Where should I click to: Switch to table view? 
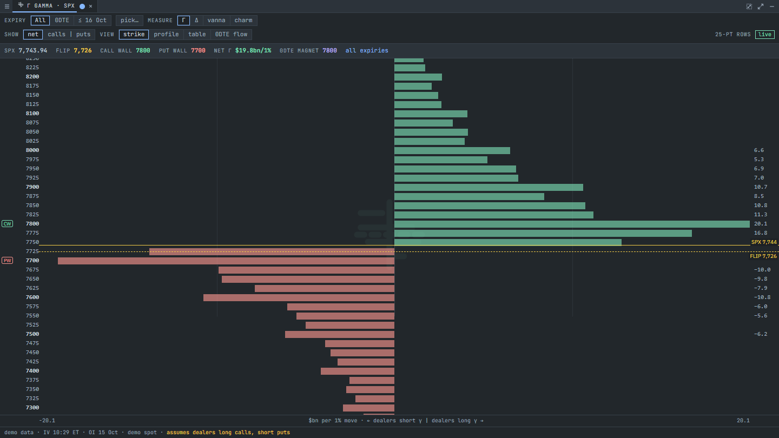197,35
